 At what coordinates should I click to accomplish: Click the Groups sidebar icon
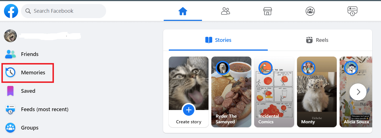pos(10,128)
